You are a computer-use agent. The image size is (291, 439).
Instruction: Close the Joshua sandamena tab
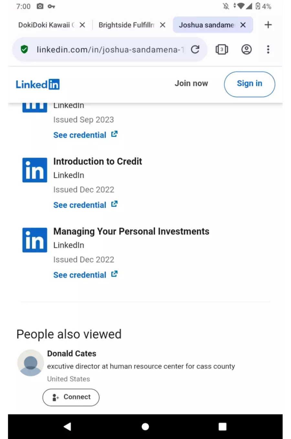click(243, 25)
